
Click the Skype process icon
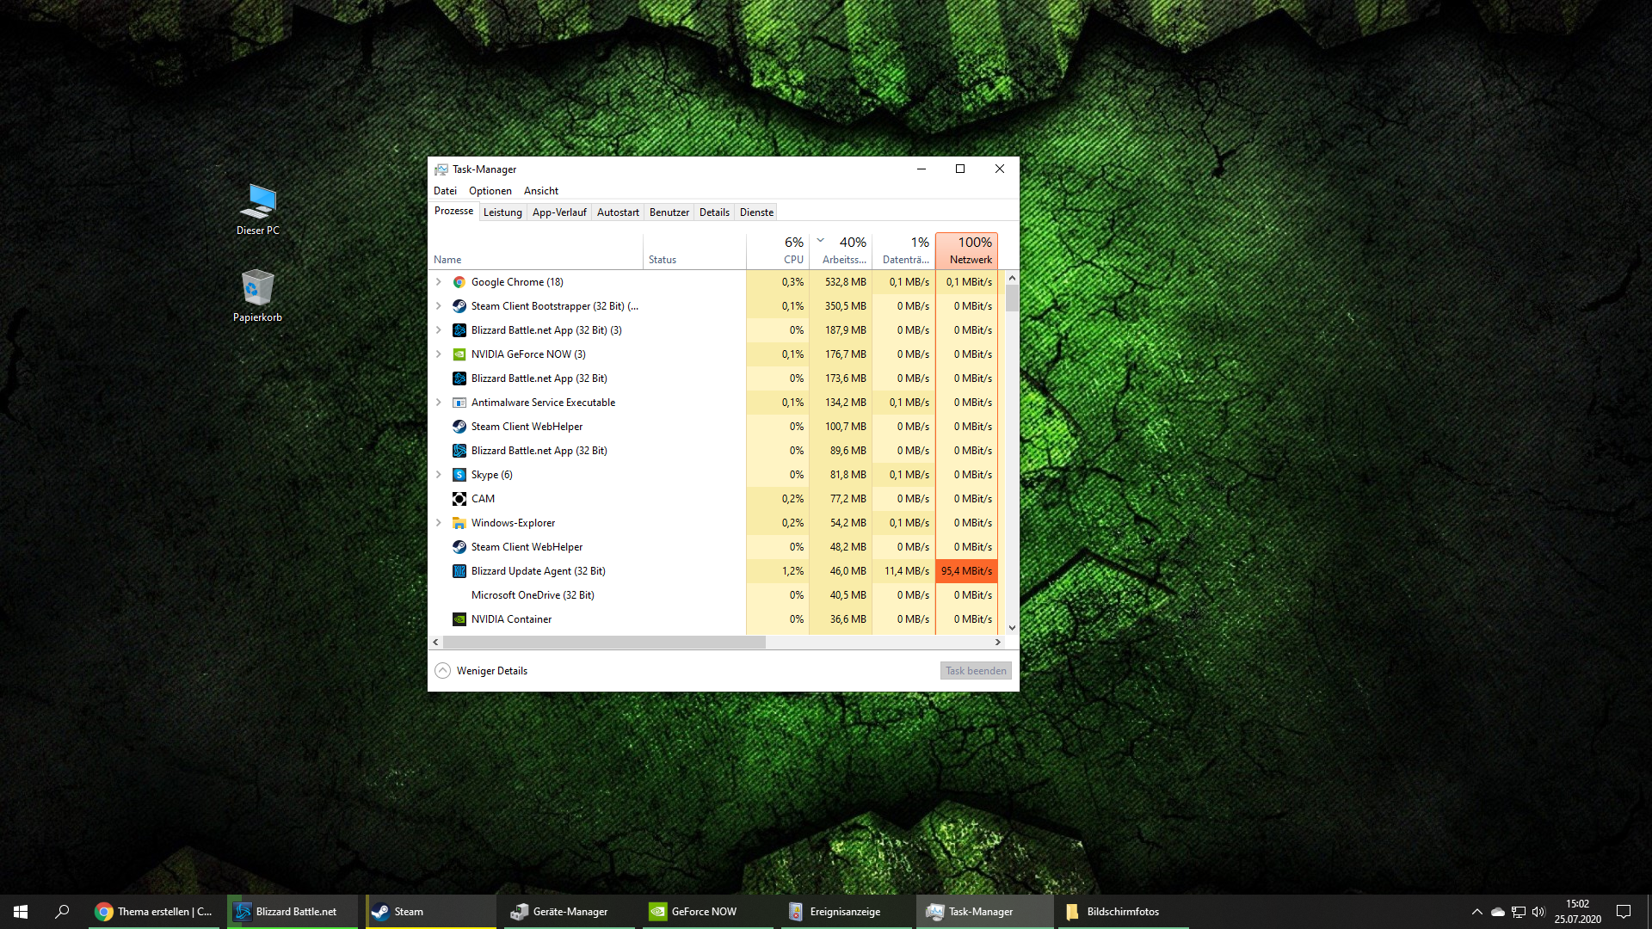click(x=459, y=475)
